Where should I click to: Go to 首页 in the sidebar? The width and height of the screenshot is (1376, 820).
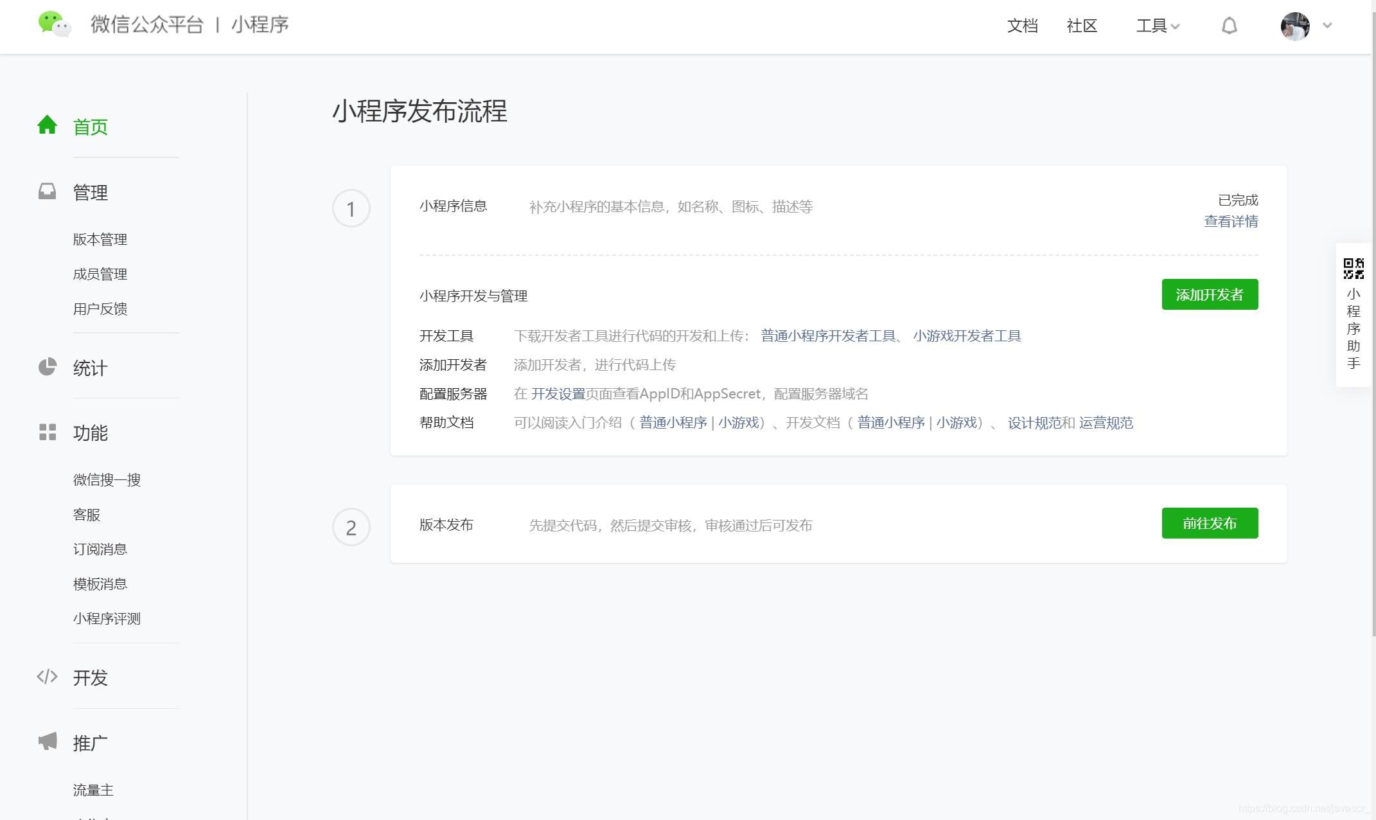[91, 127]
